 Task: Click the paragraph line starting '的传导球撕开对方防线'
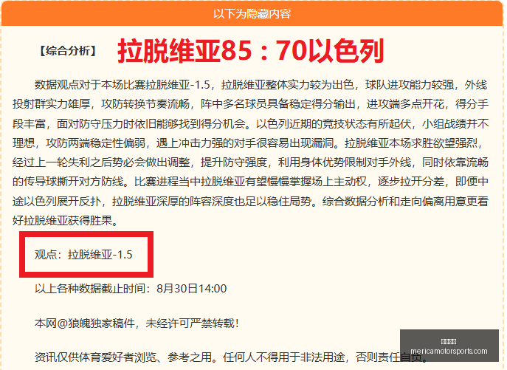click(x=250, y=182)
